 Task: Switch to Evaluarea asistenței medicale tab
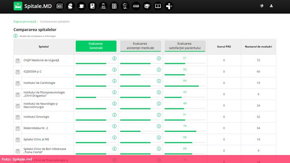140,46
